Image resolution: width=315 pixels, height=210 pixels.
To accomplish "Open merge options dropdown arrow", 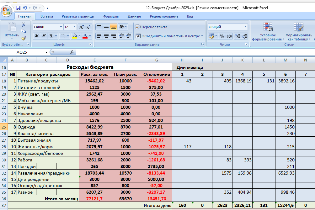I will (202, 36).
